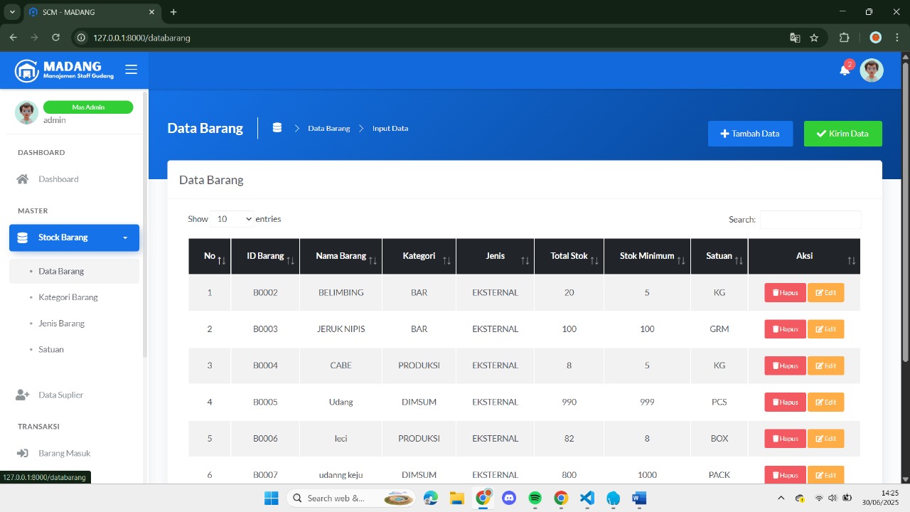
Task: Click the MADANG warehouse logo
Action: pyautogui.click(x=27, y=70)
